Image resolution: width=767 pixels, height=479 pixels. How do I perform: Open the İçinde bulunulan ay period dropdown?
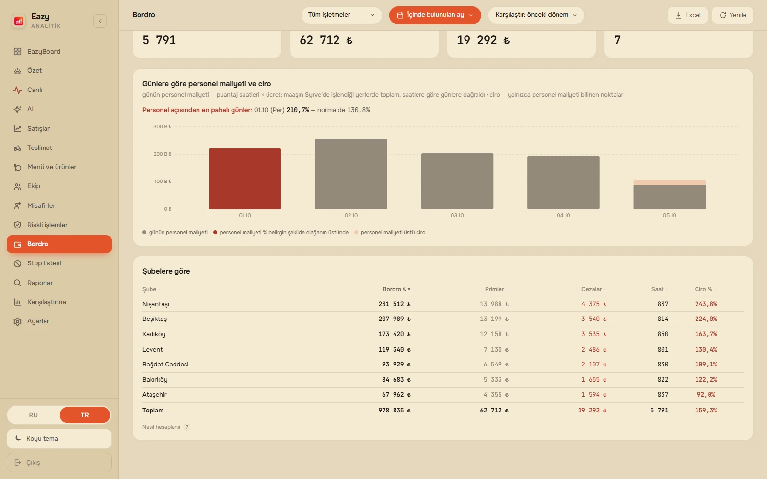[x=435, y=15]
